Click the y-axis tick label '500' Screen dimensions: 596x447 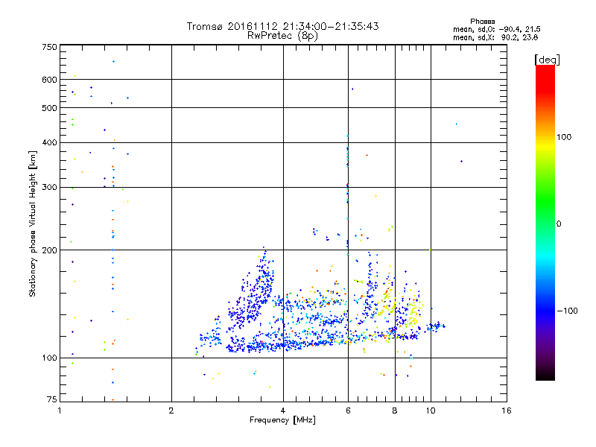click(x=49, y=108)
